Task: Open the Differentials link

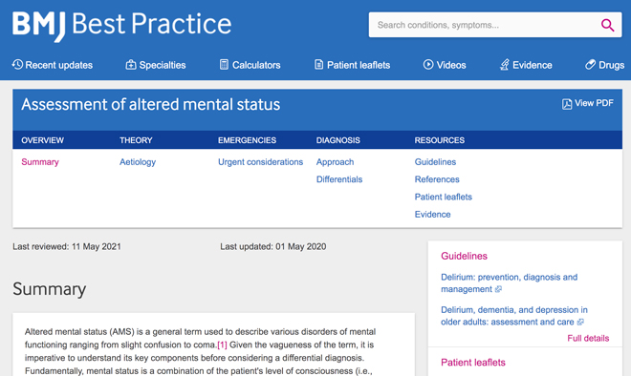Action: pos(339,179)
